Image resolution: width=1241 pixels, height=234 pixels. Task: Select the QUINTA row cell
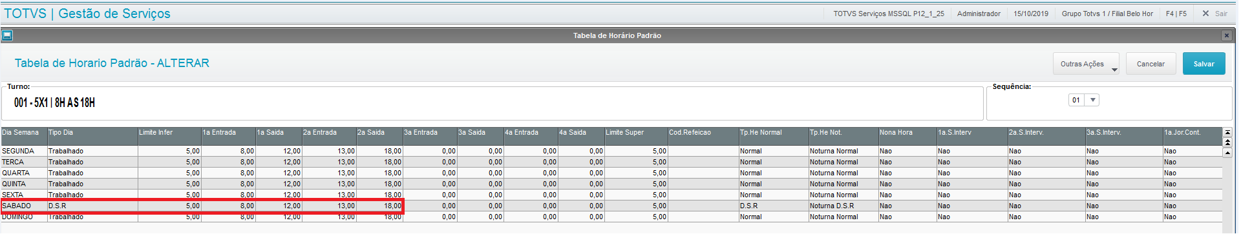pyautogui.click(x=24, y=184)
